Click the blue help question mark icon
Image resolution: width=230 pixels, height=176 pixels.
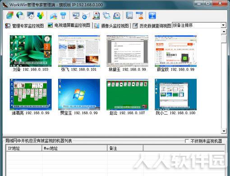click(152, 15)
